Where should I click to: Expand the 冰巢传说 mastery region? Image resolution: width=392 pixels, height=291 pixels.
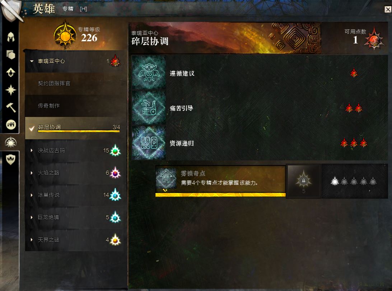tap(32, 195)
